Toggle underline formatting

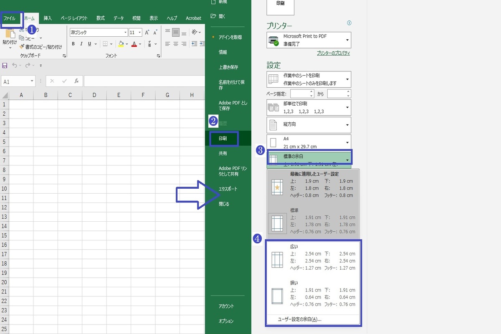point(90,44)
